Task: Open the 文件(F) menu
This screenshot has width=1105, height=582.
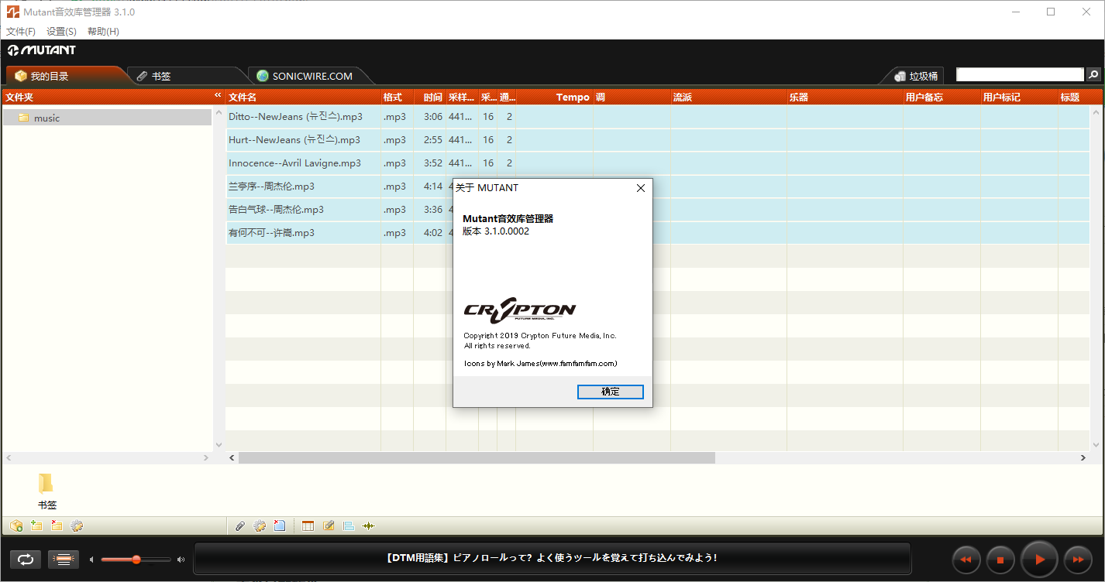Action: (21, 32)
